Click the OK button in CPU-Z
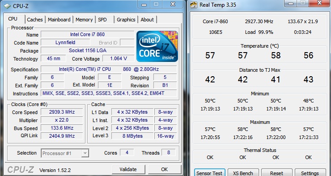 point(165,169)
